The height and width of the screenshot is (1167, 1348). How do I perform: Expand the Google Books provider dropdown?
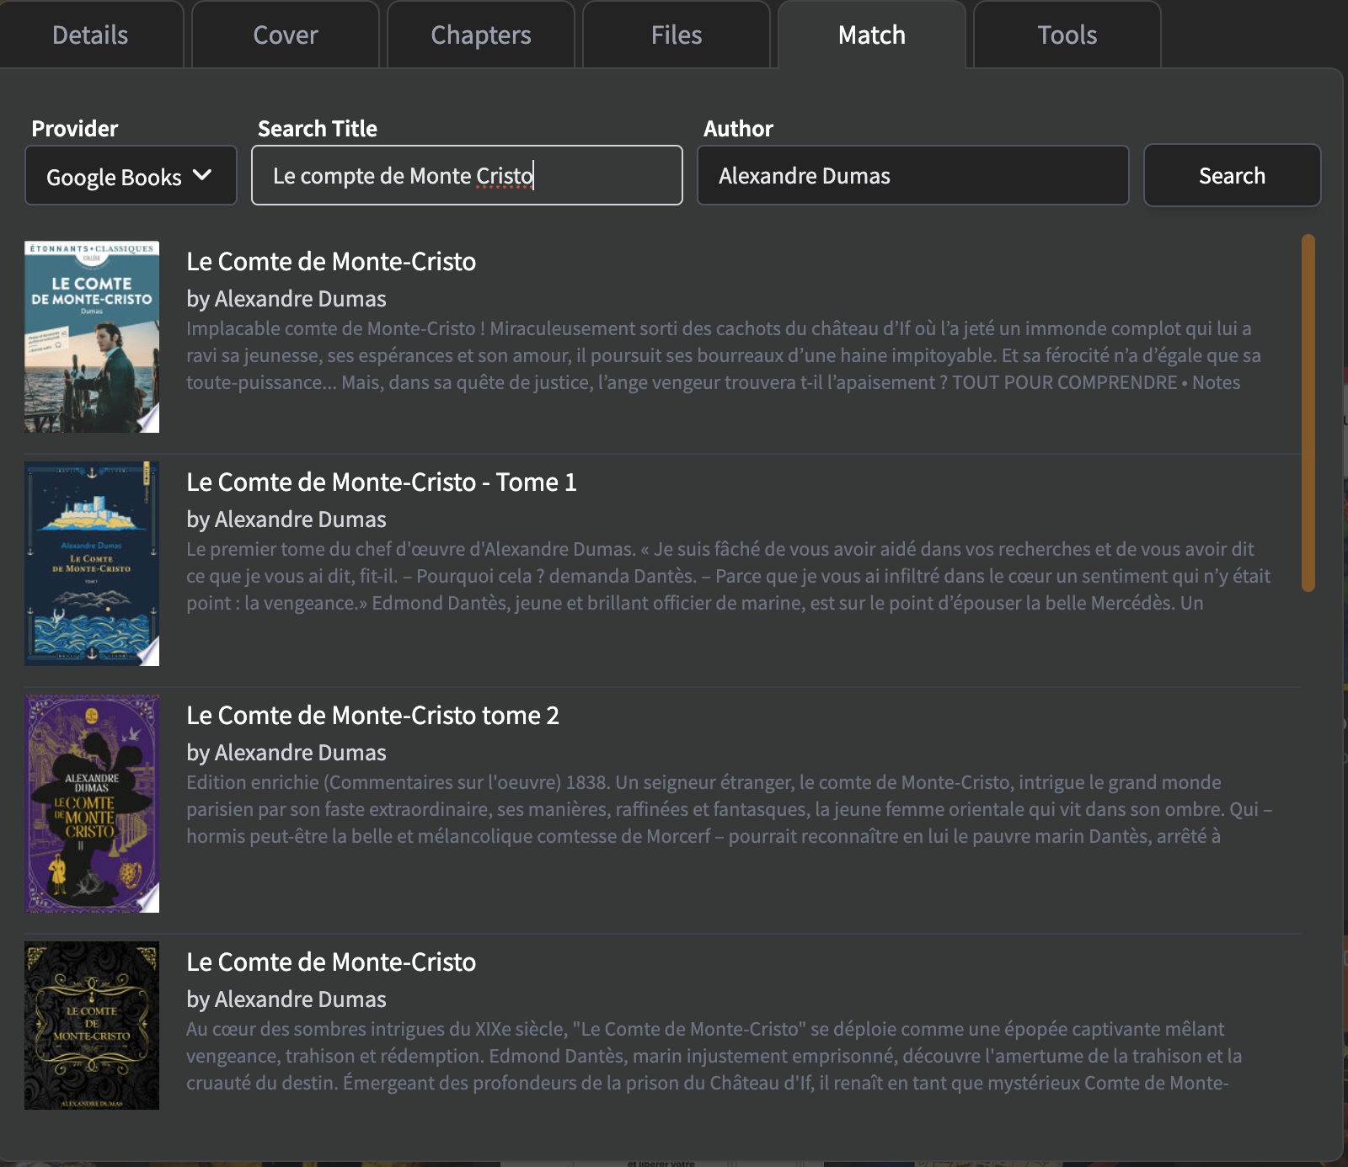pyautogui.click(x=131, y=176)
